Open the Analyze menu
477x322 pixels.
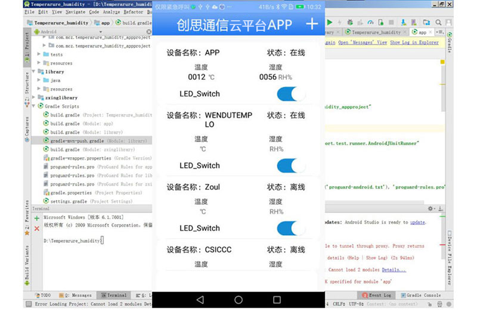pyautogui.click(x=111, y=12)
